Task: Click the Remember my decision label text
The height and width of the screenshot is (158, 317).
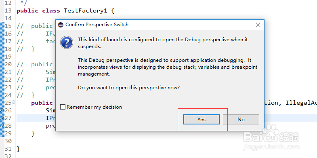Action: click(x=94, y=107)
